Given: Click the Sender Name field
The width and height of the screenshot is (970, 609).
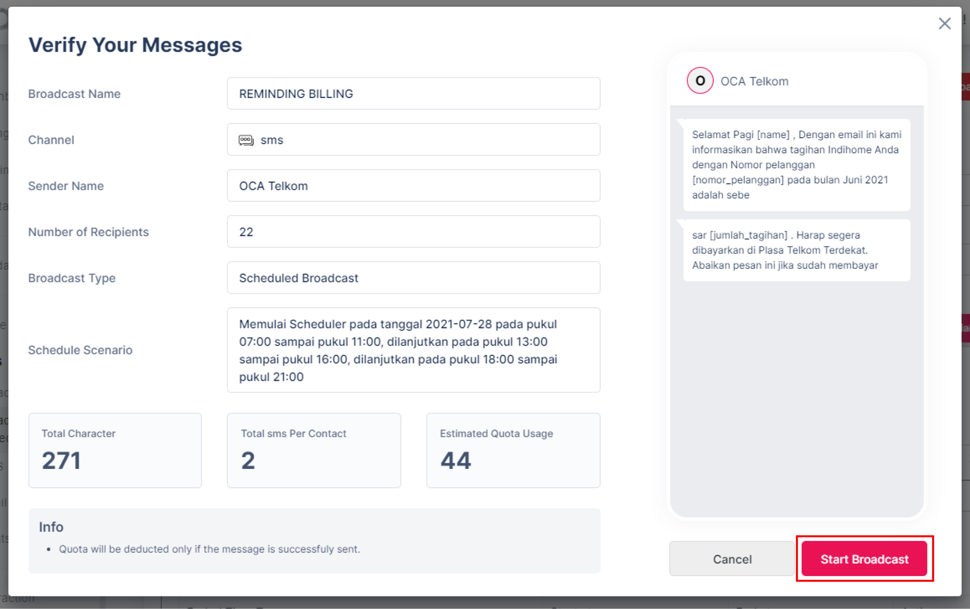Looking at the screenshot, I should [x=413, y=186].
